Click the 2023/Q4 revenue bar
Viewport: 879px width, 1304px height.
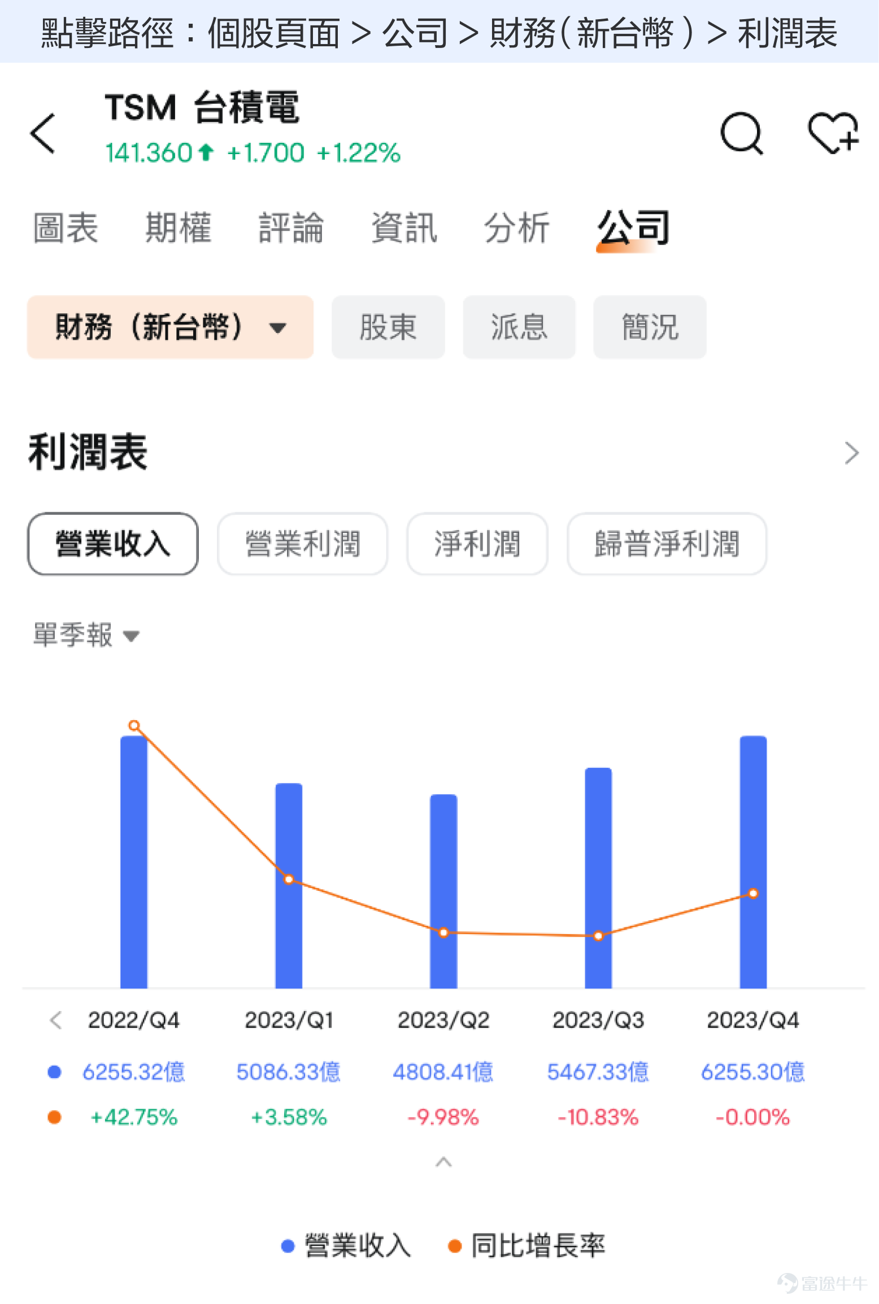[753, 862]
